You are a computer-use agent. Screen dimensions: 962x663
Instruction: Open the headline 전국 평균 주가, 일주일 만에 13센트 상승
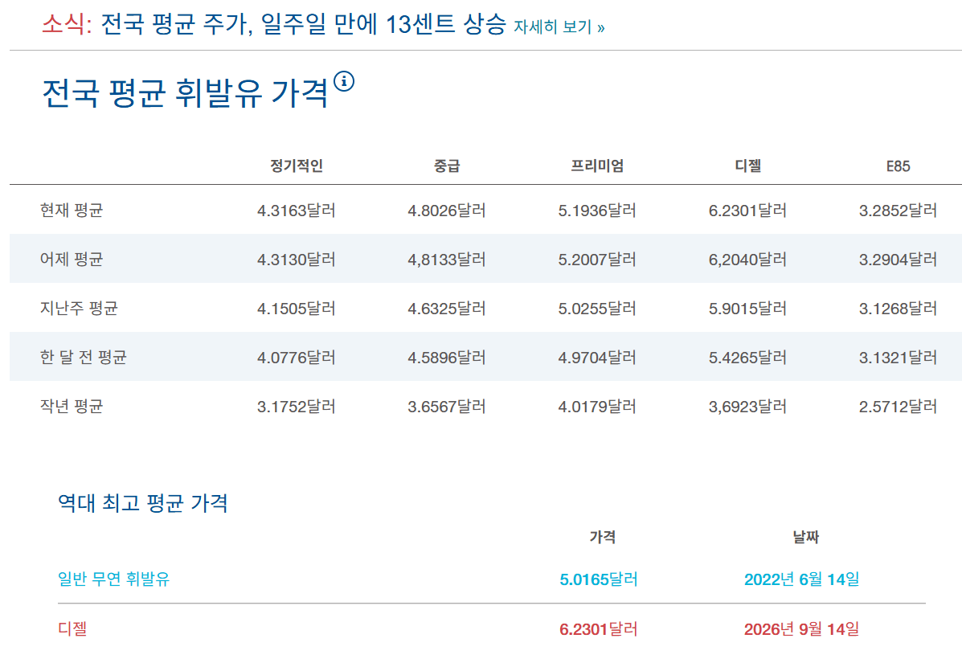[x=303, y=25]
